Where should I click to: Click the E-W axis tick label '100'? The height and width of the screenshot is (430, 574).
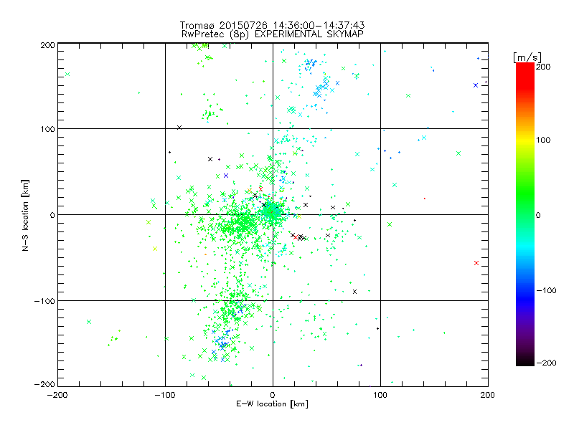tap(380, 395)
